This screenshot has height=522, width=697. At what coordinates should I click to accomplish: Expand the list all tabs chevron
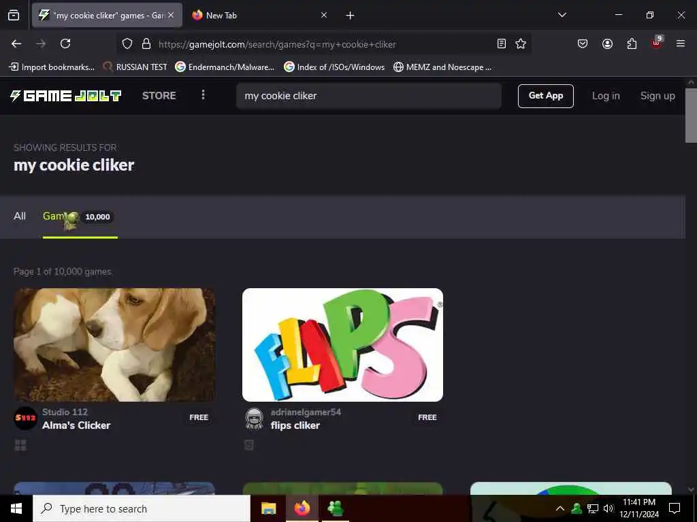click(562, 15)
